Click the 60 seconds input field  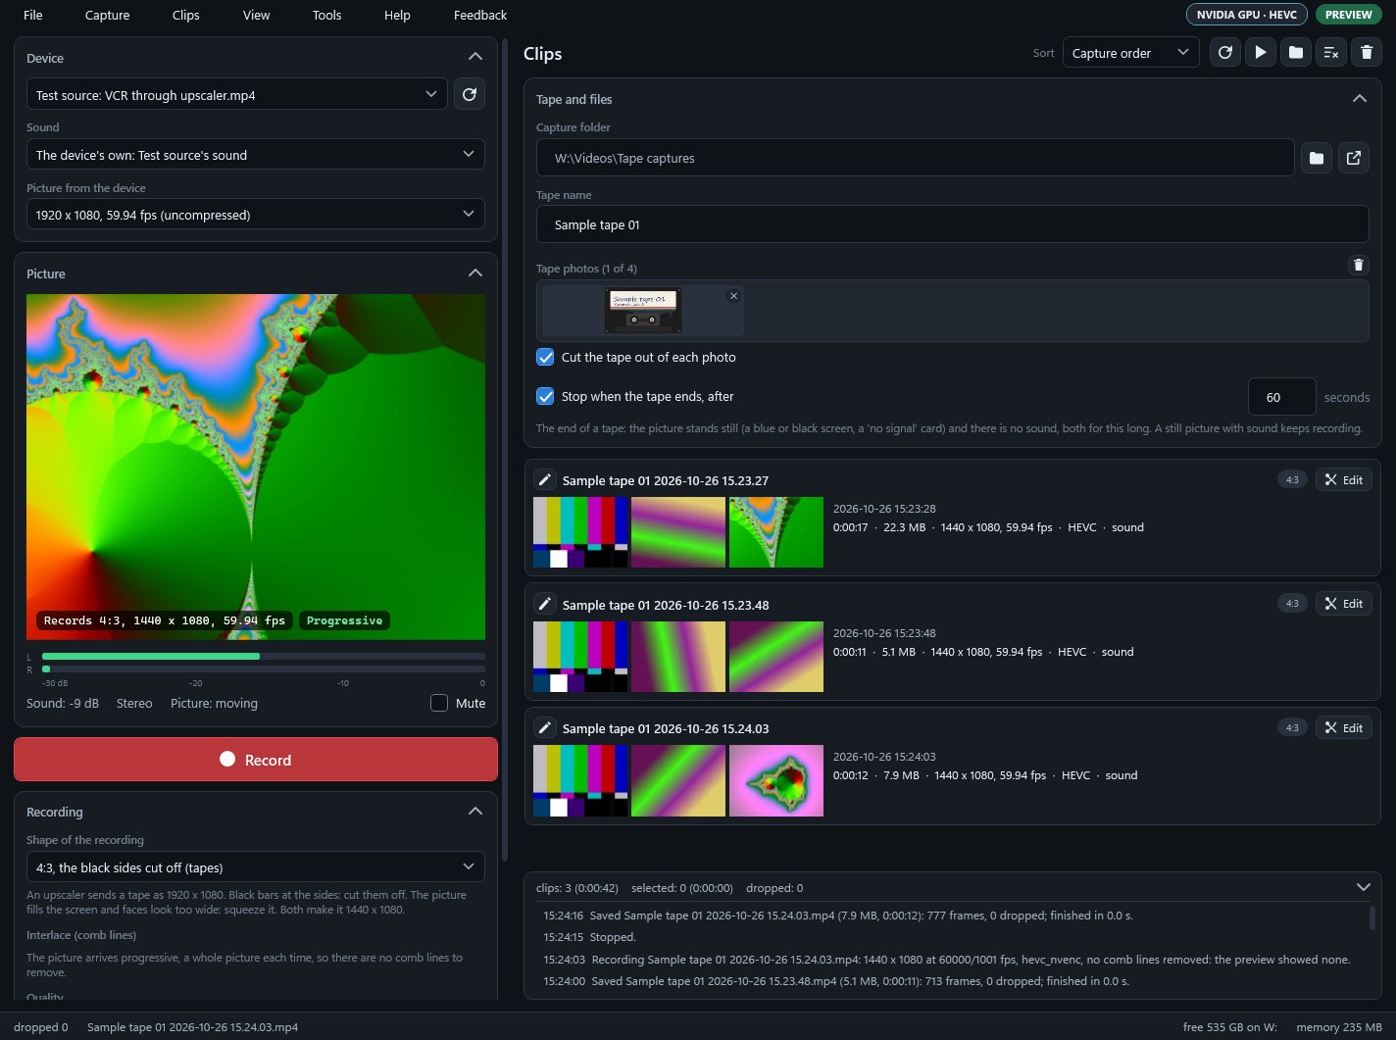[x=1282, y=397]
